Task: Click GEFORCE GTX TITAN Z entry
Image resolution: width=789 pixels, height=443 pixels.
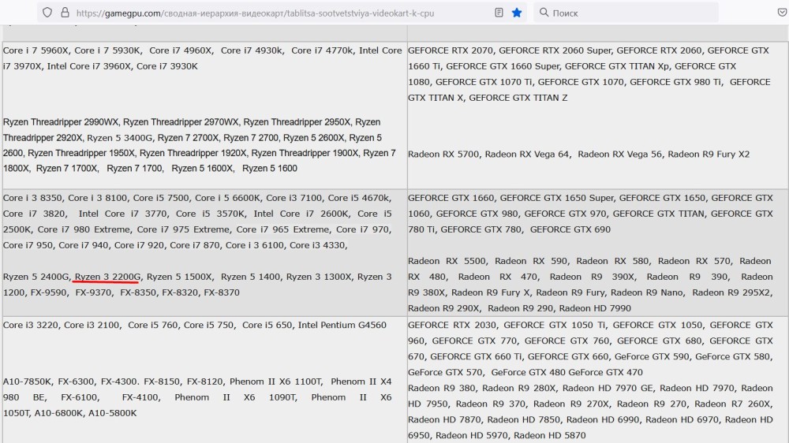Action: pyautogui.click(x=518, y=98)
